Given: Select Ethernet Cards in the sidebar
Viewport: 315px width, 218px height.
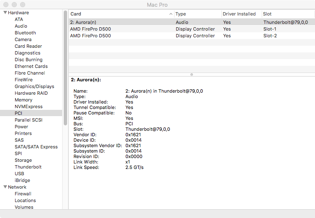Looking at the screenshot, I should (31, 66).
